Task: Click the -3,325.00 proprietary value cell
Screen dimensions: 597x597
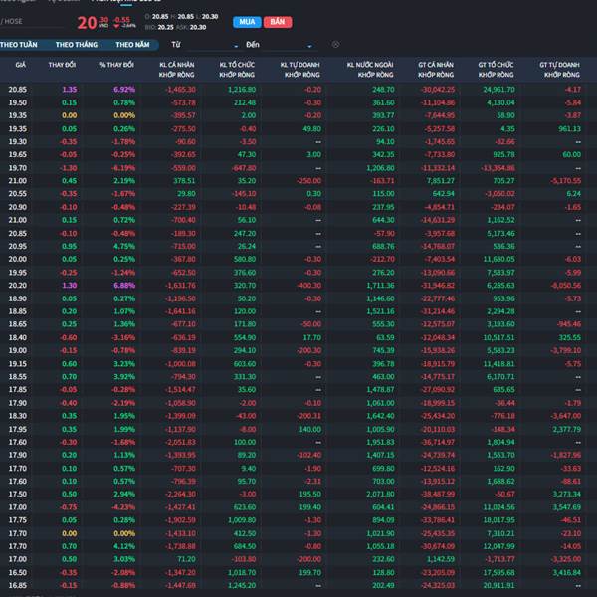Action: point(566,559)
